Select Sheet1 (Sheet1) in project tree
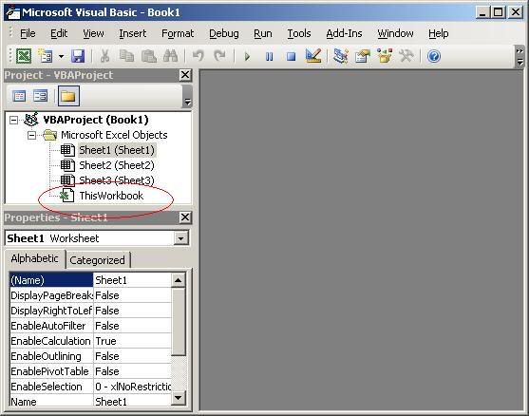The height and width of the screenshot is (416, 529). coord(117,150)
